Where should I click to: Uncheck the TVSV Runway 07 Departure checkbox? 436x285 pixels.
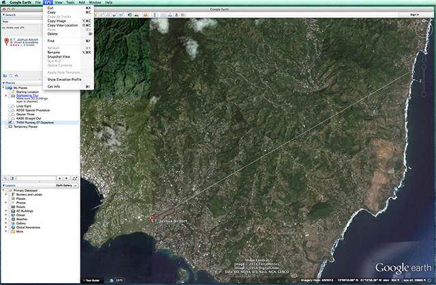[x=10, y=122]
